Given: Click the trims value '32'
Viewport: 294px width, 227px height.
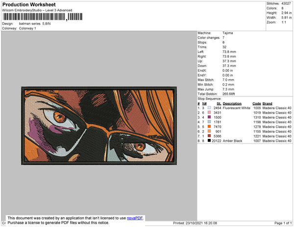Looking at the screenshot, I should point(224,47).
